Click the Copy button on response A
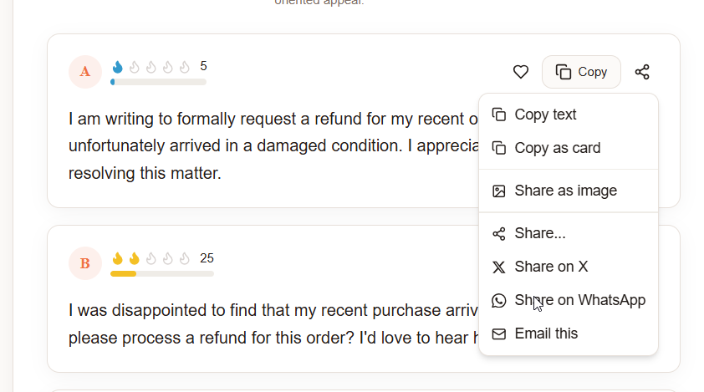 coord(581,72)
